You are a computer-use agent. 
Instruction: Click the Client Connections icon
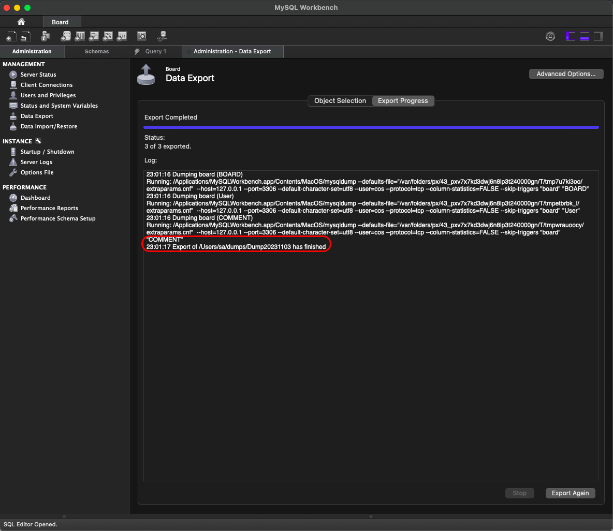click(x=13, y=85)
